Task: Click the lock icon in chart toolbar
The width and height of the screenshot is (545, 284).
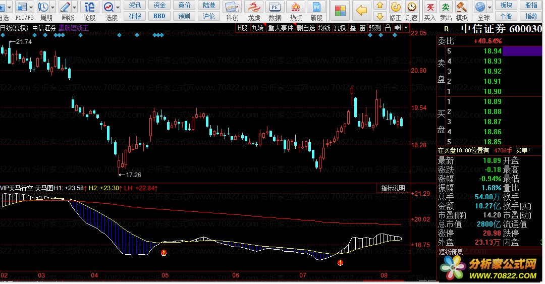Action: click(388, 28)
